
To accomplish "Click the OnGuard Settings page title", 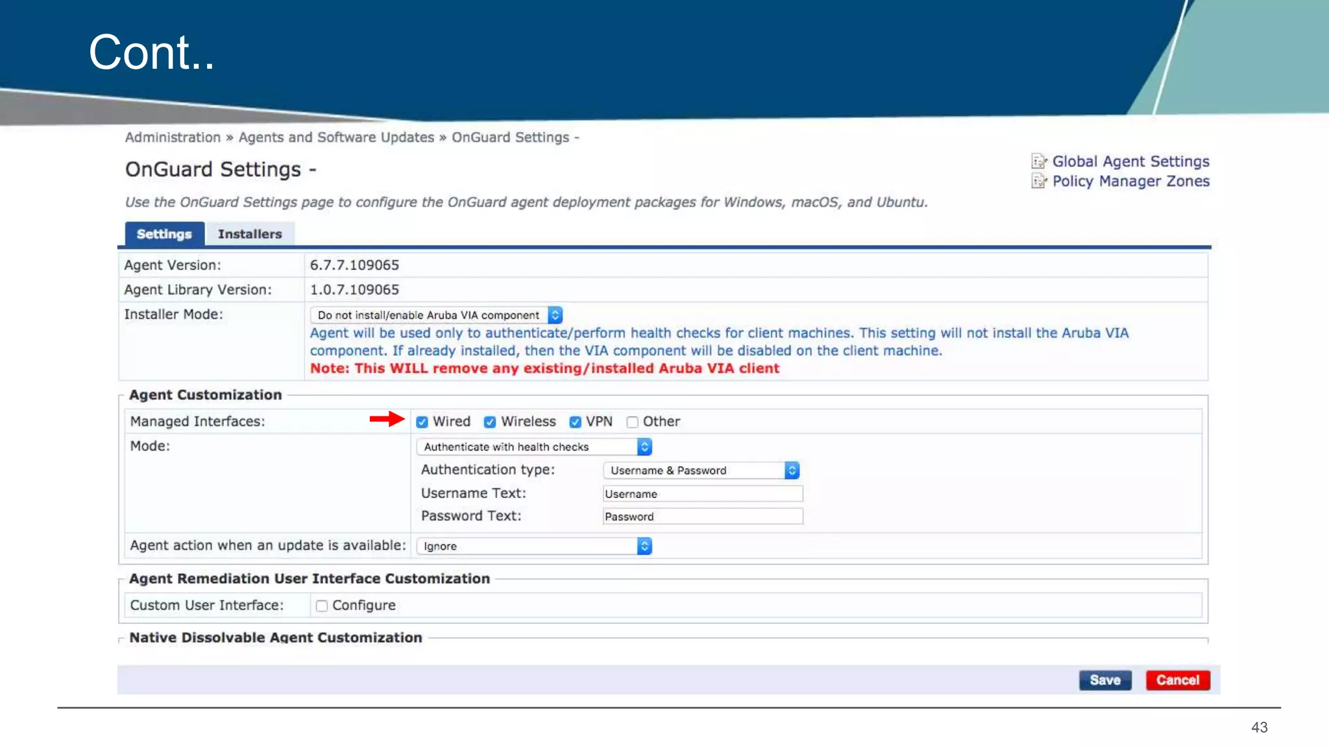I will point(221,169).
